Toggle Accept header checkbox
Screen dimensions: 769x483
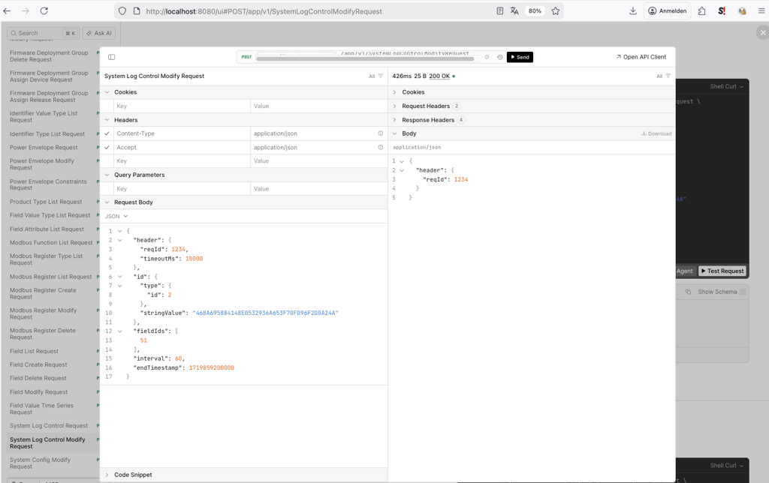click(107, 148)
